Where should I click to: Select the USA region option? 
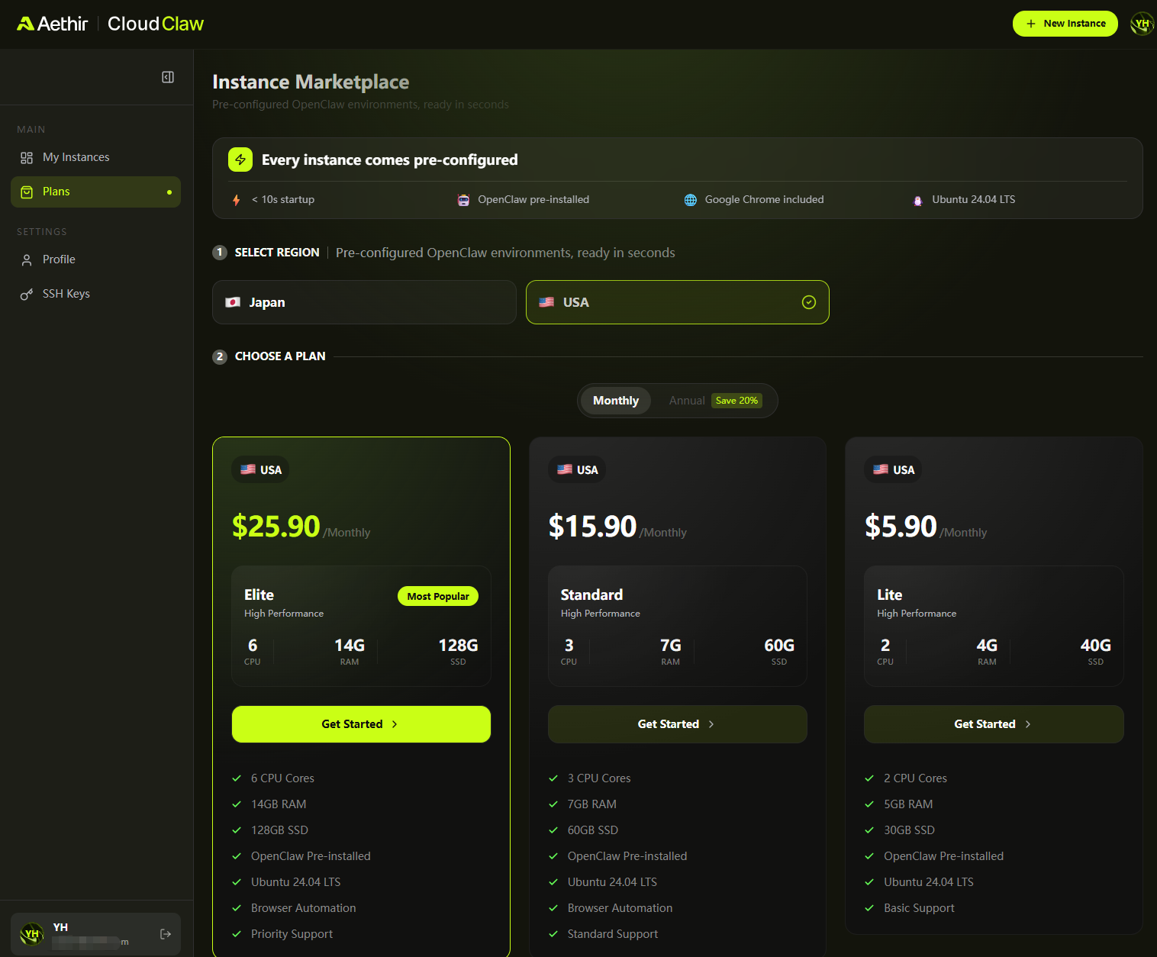[677, 302]
